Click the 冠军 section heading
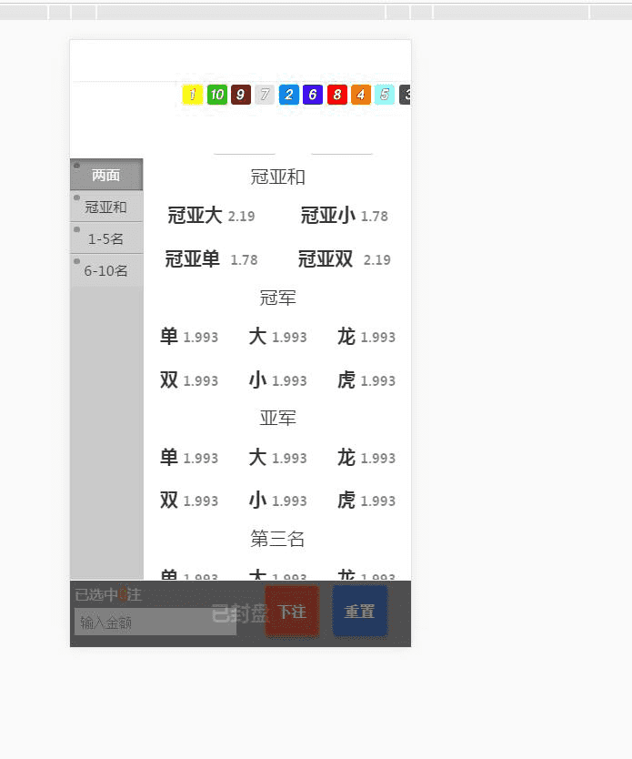Screen dimensions: 632x759 pyautogui.click(x=277, y=298)
